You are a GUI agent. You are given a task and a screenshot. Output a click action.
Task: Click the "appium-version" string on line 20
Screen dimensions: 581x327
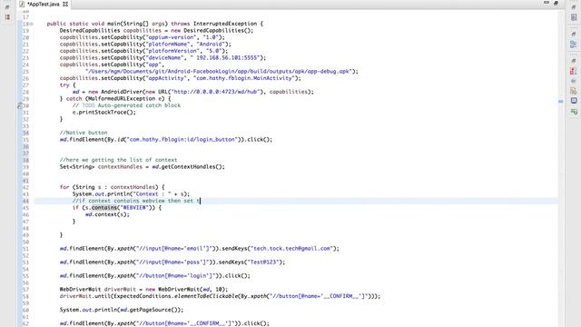tap(171, 37)
